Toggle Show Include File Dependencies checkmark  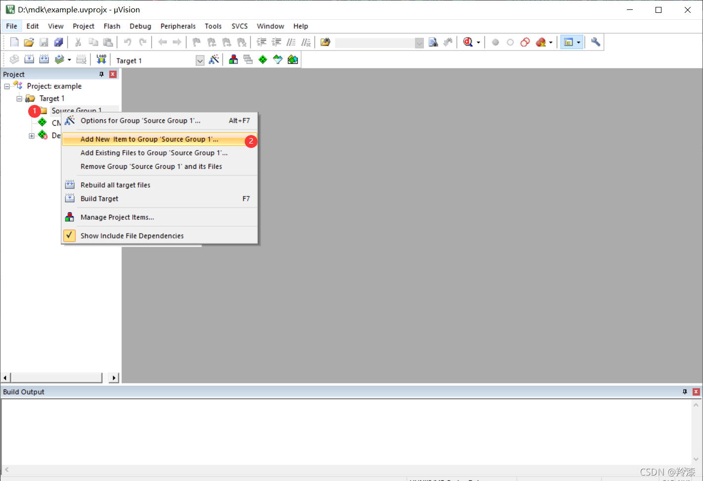click(x=70, y=236)
